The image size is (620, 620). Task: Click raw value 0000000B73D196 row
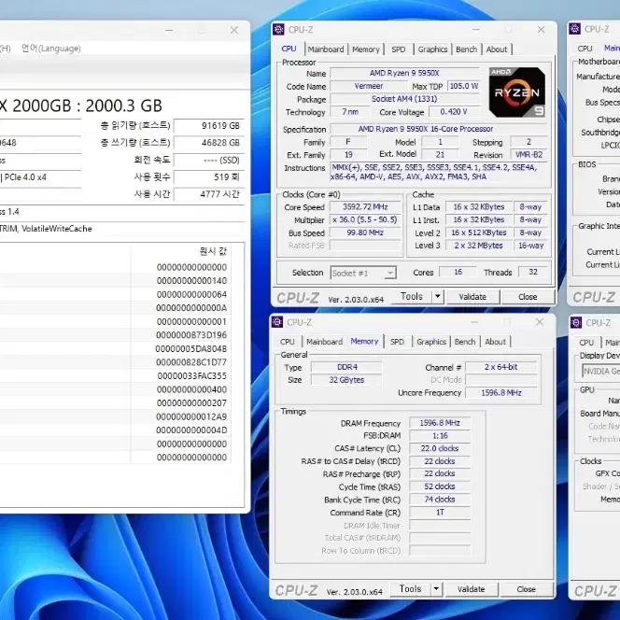point(191,335)
